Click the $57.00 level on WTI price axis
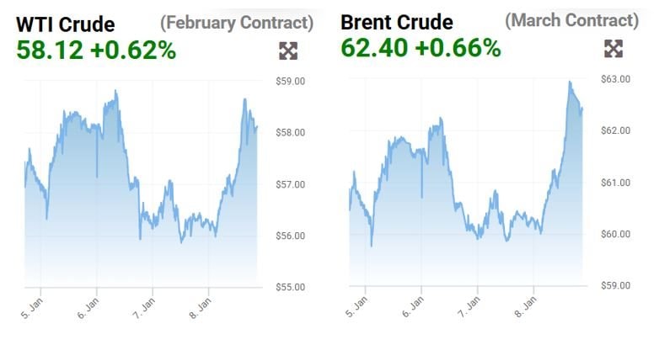The width and height of the screenshot is (659, 345). (290, 184)
